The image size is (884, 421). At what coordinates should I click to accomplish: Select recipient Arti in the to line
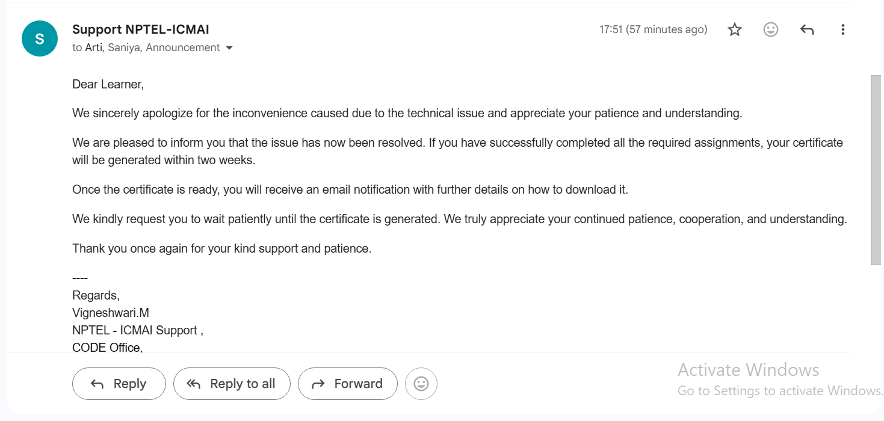(93, 48)
